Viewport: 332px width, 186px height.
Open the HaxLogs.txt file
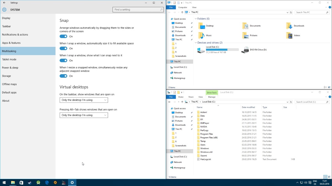(206, 159)
